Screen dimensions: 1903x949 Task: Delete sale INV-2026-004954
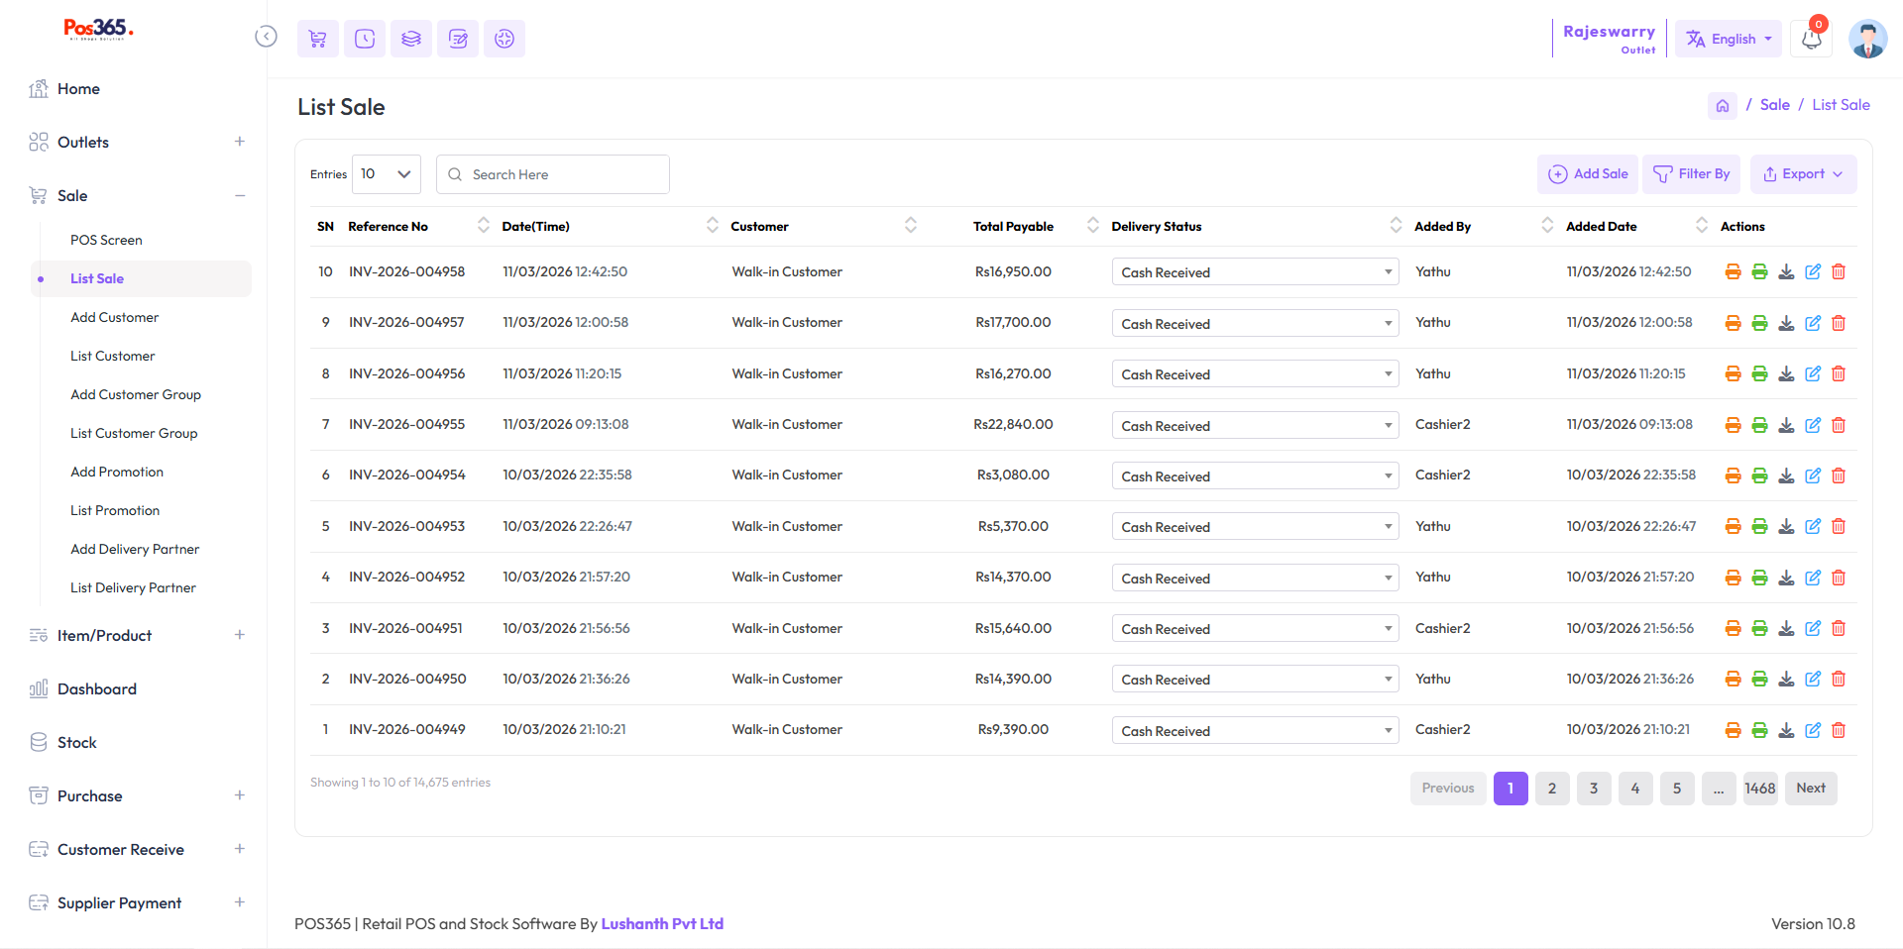pyautogui.click(x=1839, y=475)
